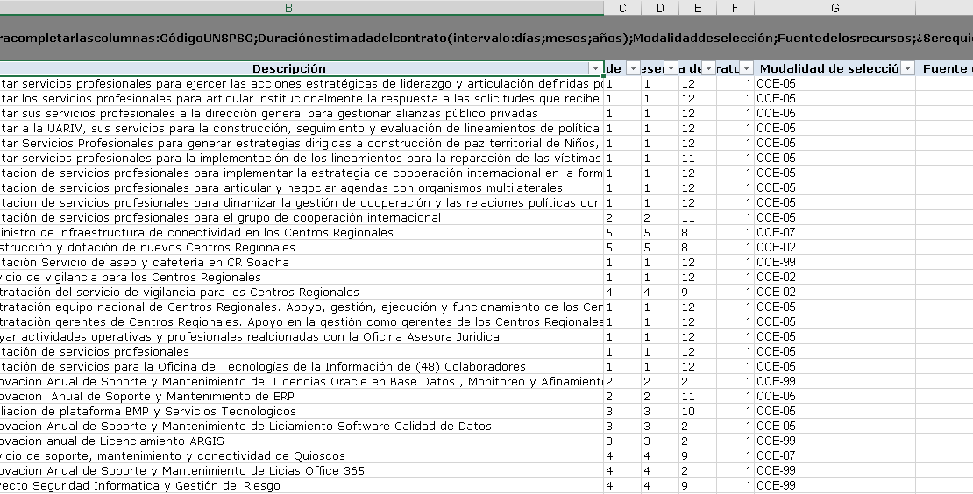Select the cell about Licias Office 365

302,470
